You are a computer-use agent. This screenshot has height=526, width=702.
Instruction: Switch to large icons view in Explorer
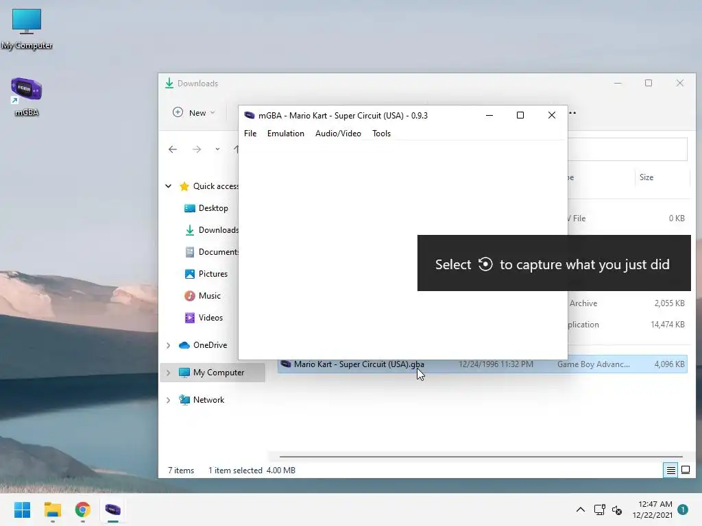[x=686, y=470]
